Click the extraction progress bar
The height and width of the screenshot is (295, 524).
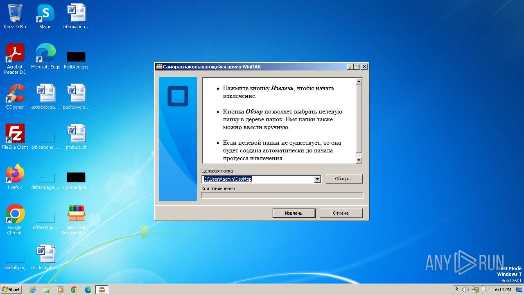[x=282, y=195]
